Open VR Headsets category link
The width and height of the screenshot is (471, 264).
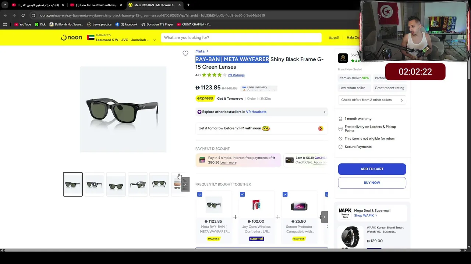[256, 112]
